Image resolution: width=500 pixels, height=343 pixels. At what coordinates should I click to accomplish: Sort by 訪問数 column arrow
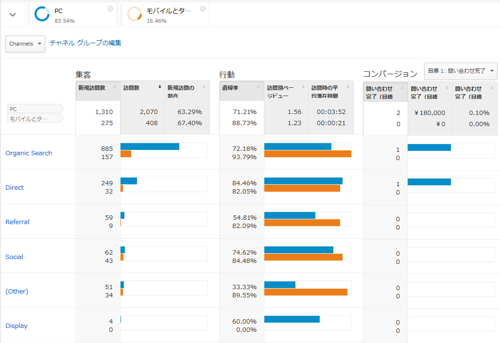point(160,87)
